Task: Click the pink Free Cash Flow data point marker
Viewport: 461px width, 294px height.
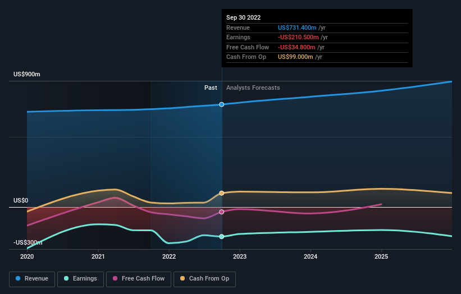Action: pyautogui.click(x=222, y=212)
